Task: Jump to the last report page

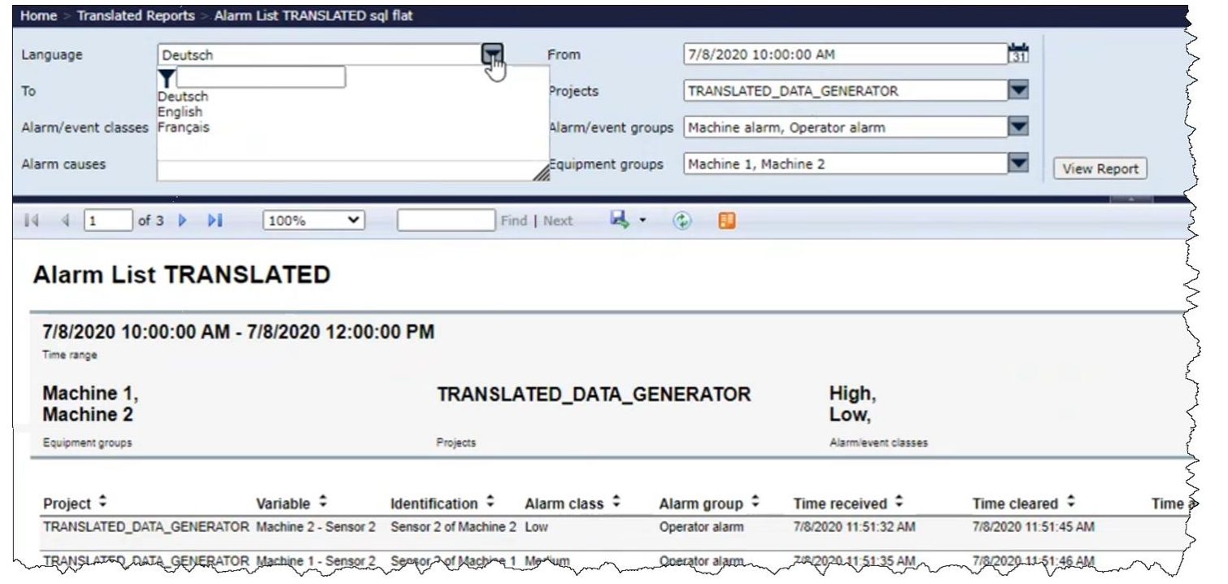Action: point(215,220)
